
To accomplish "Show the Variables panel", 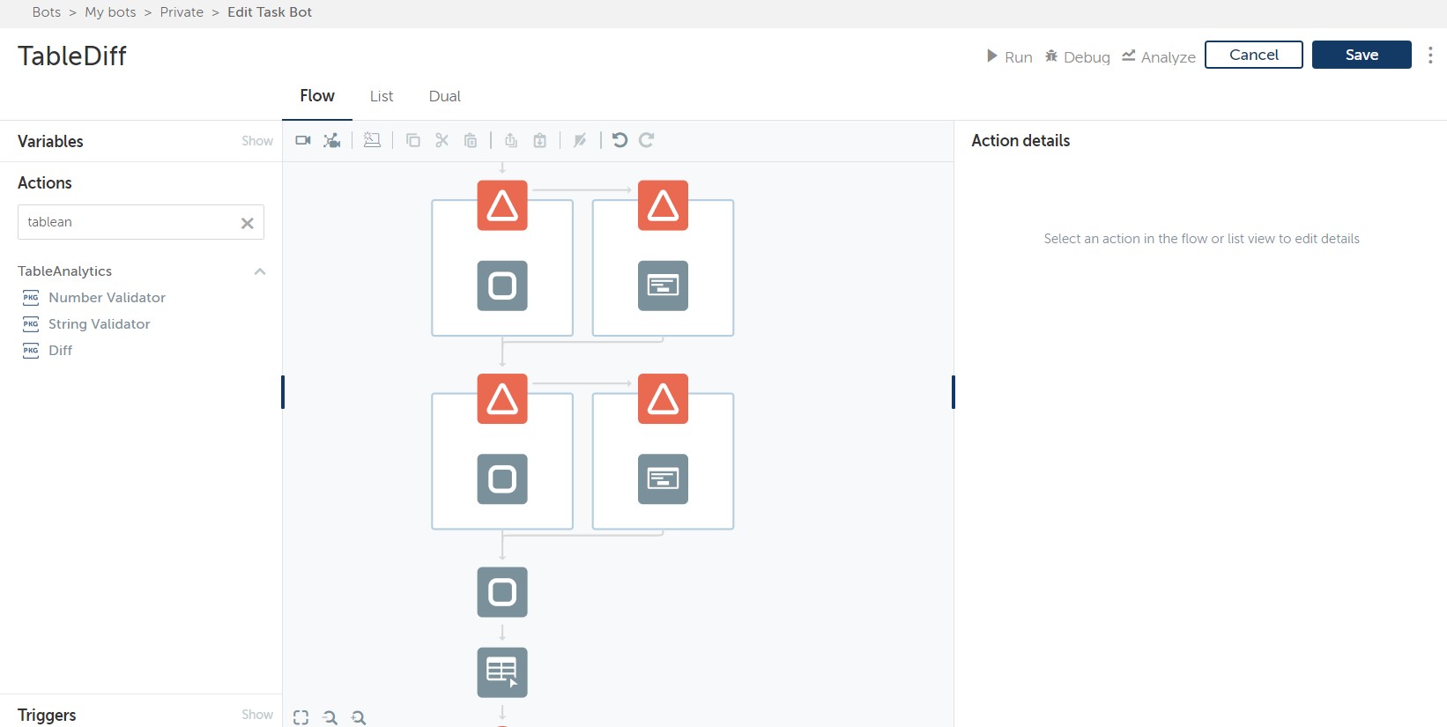I will [x=257, y=141].
